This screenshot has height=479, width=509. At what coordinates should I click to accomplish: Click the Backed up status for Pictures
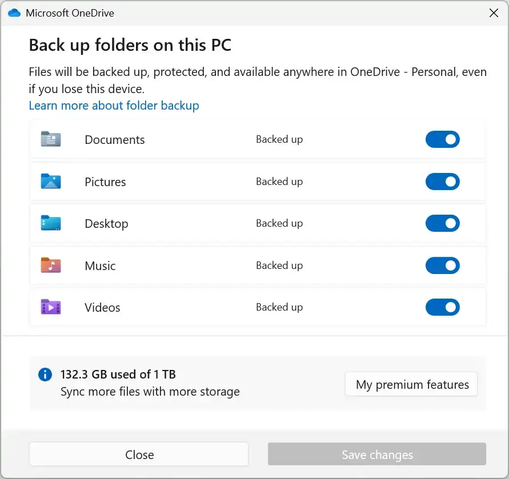[279, 182]
